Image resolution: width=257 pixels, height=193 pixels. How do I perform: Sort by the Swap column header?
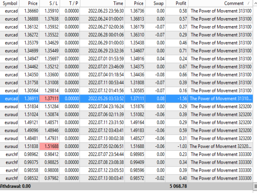tap(159, 3)
